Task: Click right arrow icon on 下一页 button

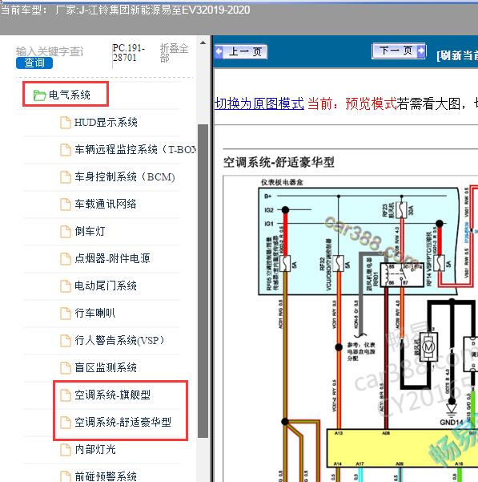Action: click(421, 51)
